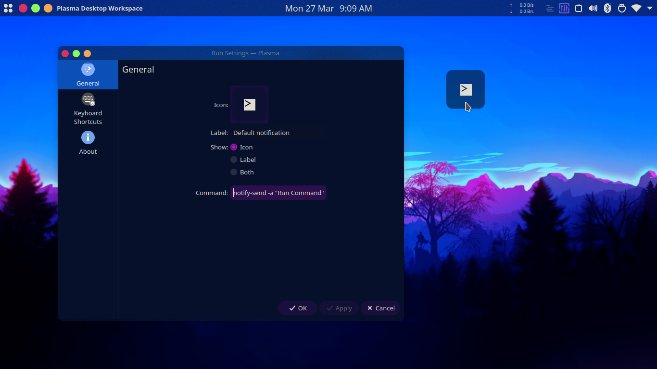Click the orange dot in top panel
The width and height of the screenshot is (657, 369).
coord(48,8)
